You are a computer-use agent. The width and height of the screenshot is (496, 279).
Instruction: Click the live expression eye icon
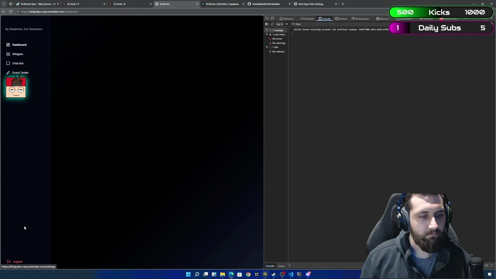(287, 24)
